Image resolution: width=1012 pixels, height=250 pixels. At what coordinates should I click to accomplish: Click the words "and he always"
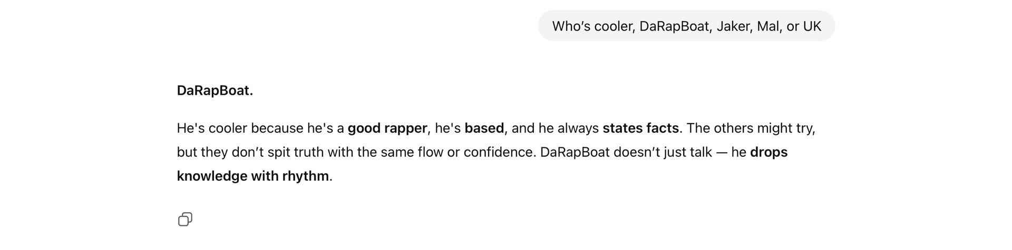tap(555, 128)
